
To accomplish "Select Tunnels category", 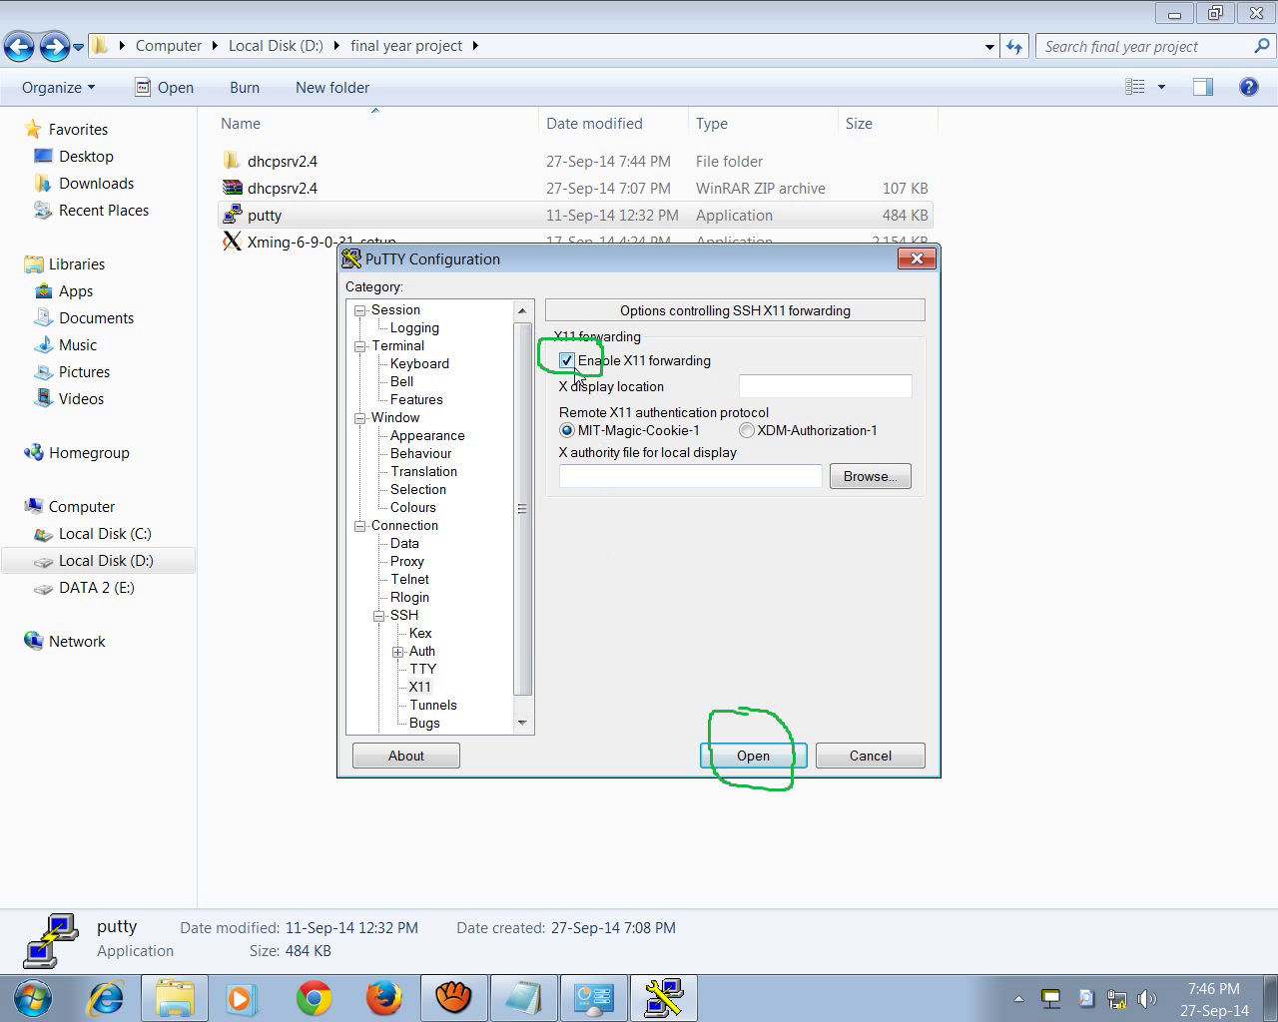I will coord(432,705).
